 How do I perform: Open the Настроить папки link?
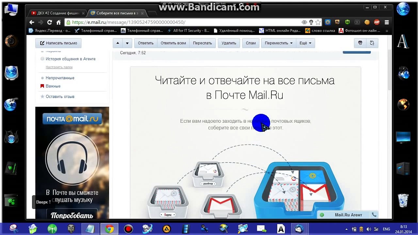tap(59, 67)
